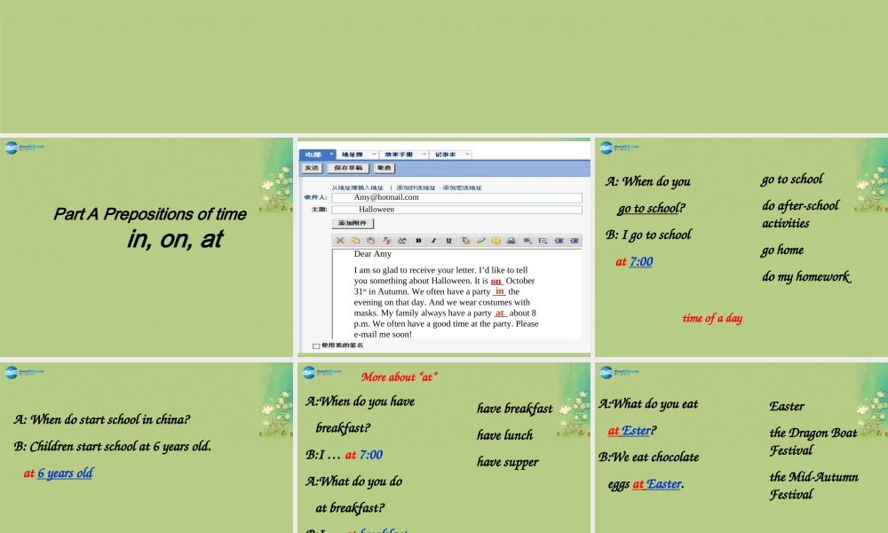Open the text color picker icon

(x=465, y=241)
